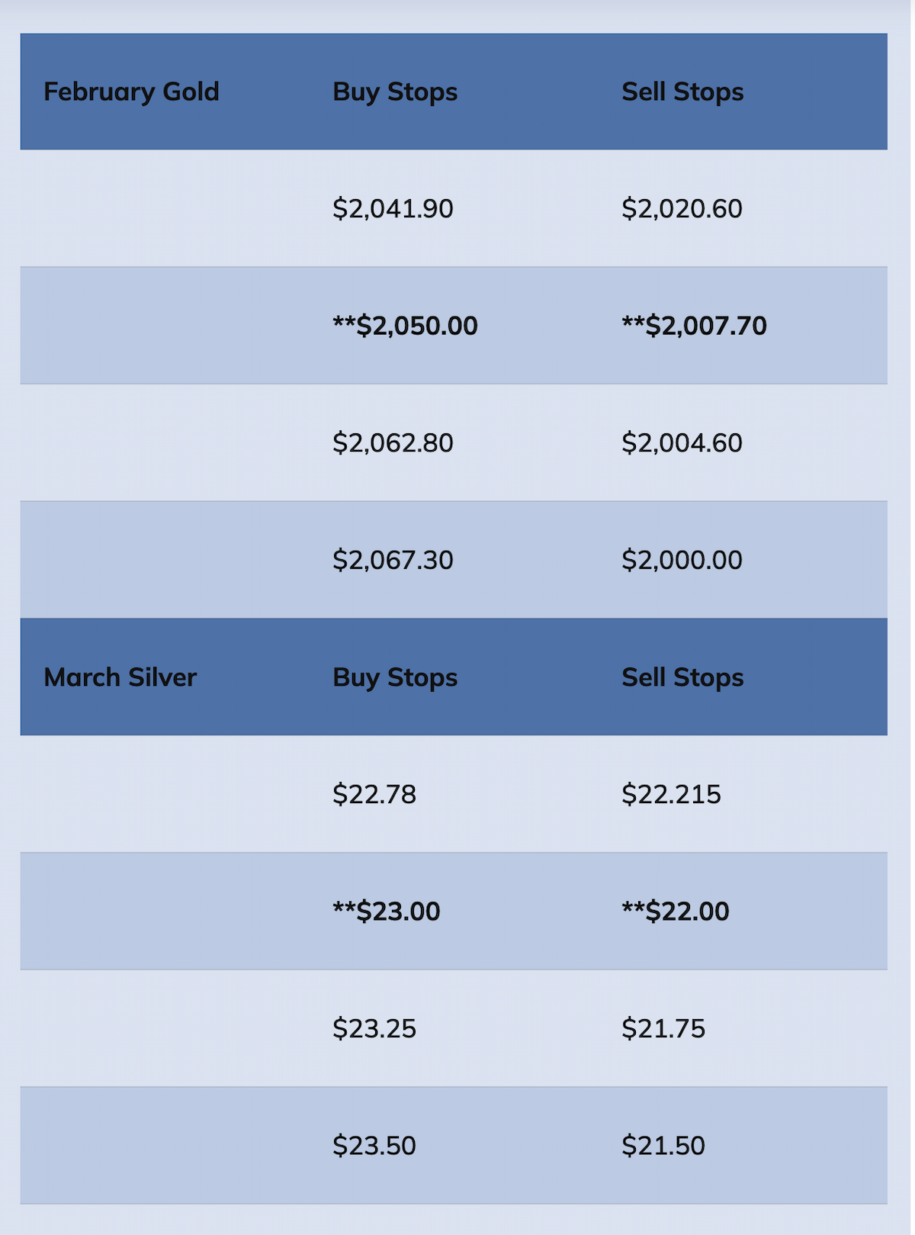915x1235 pixels.
Task: Click the bold **$23.00 value
Action: pos(386,912)
